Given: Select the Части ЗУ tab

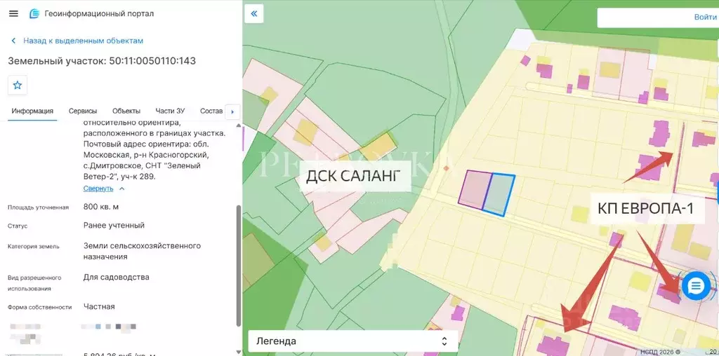Looking at the screenshot, I should pyautogui.click(x=170, y=111).
